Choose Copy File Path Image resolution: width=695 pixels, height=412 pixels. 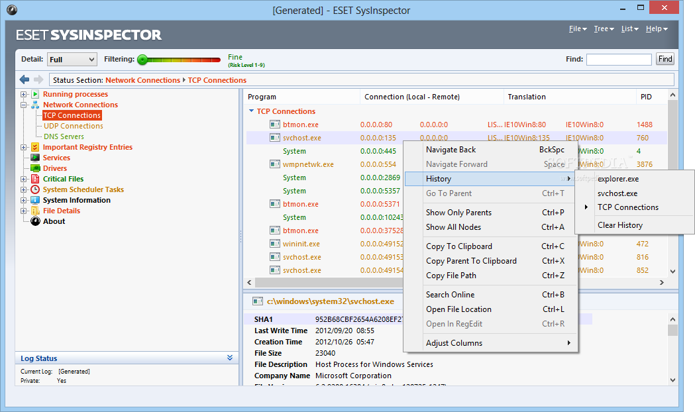[490, 276]
